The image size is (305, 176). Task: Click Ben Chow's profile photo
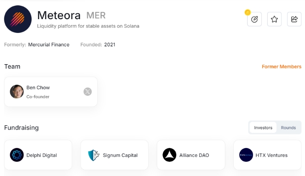pyautogui.click(x=17, y=91)
